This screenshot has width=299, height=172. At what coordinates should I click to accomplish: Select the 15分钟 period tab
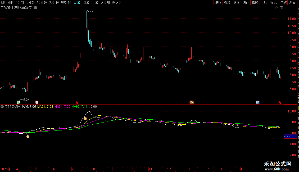pos(42,2)
